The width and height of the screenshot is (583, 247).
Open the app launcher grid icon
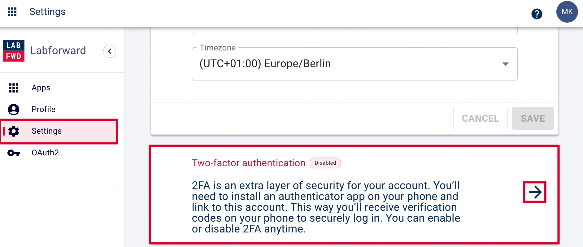[x=12, y=12]
